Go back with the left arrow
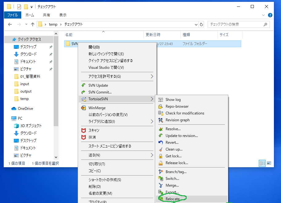Screen dimensions: 281x203 pos(10,24)
